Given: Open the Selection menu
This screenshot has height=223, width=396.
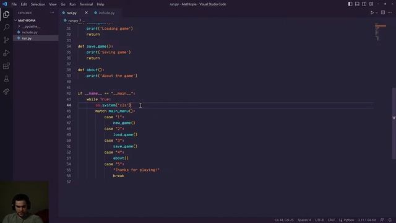Looking at the screenshot, I should [38, 4].
